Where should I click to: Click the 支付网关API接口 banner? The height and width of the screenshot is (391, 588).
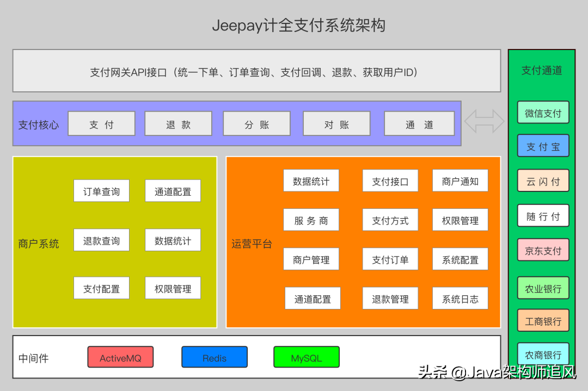tap(256, 71)
